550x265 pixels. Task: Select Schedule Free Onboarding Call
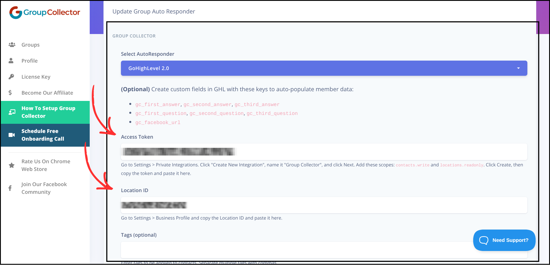[45, 135]
